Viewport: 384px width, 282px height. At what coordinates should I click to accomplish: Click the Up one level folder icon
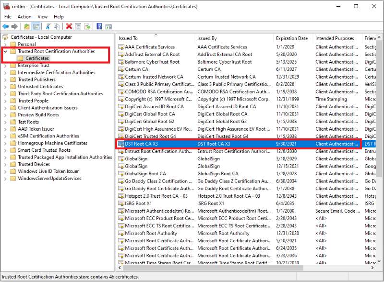(x=27, y=26)
